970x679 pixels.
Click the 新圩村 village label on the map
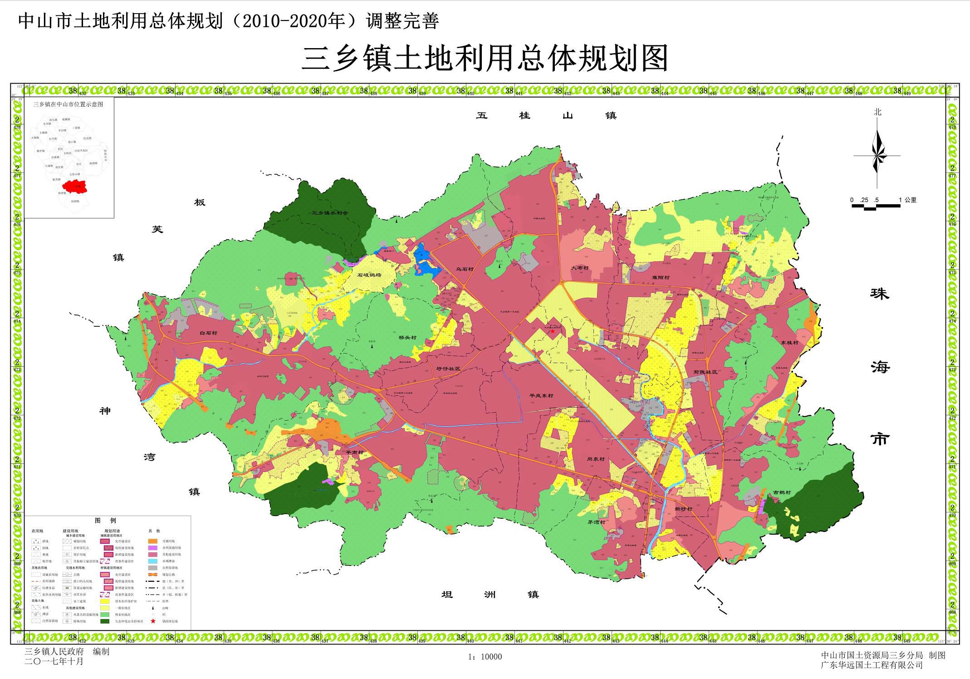coord(683,509)
